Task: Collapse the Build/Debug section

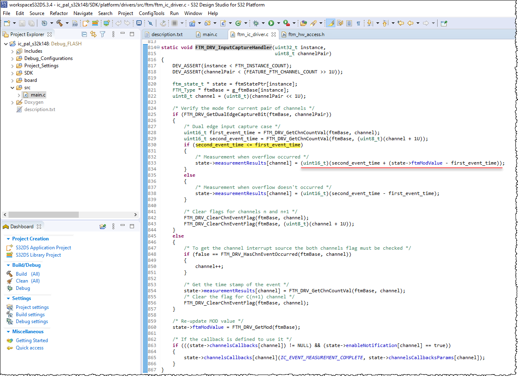Action: [x=8, y=265]
